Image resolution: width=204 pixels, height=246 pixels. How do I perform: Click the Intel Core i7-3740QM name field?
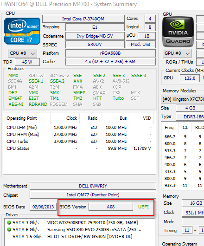coord(83,19)
